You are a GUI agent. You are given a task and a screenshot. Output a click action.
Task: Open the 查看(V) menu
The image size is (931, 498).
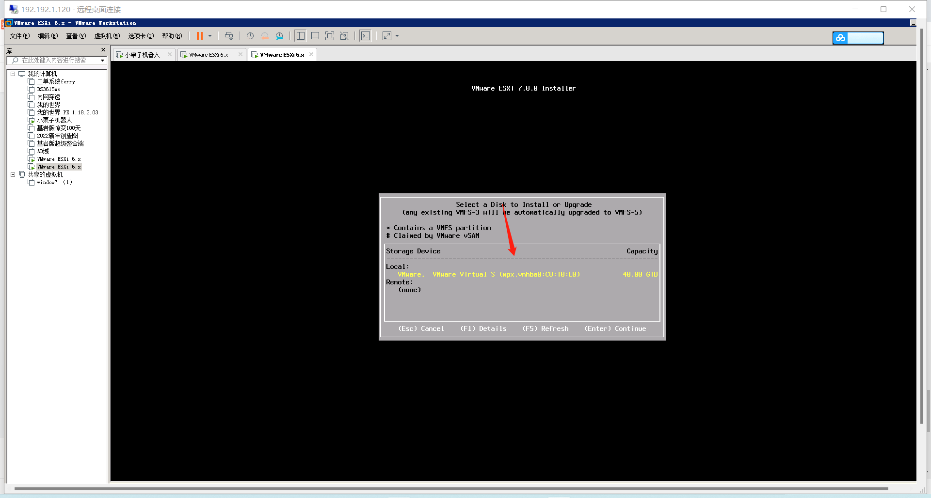[76, 36]
